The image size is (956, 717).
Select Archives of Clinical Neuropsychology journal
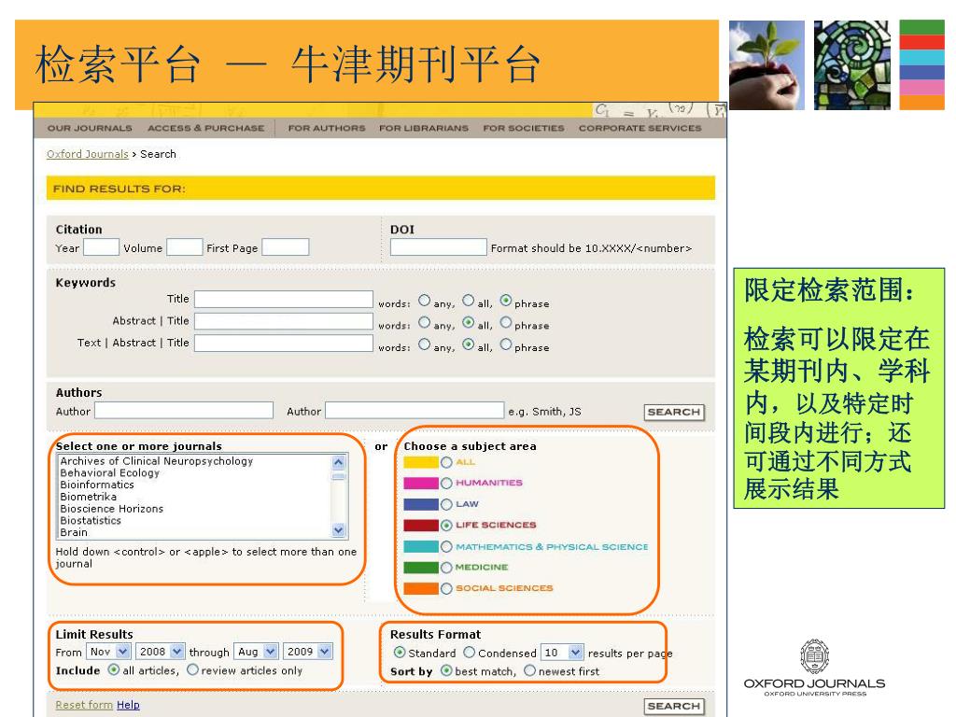pos(156,461)
